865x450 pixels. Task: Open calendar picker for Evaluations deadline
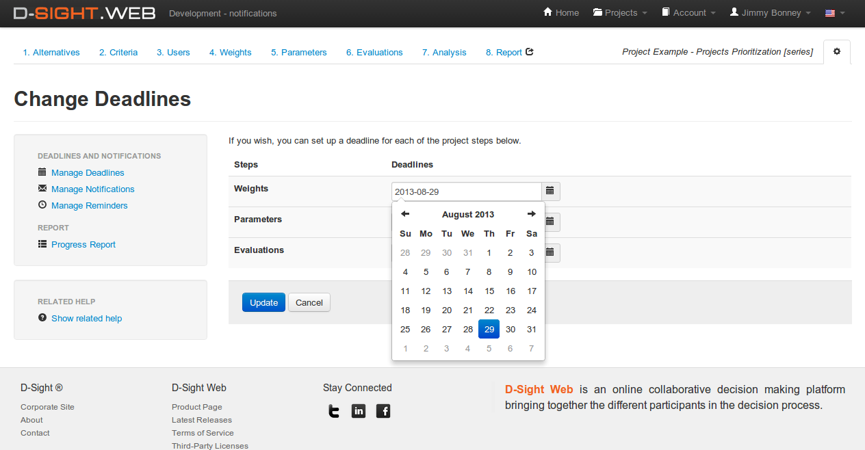coord(552,253)
